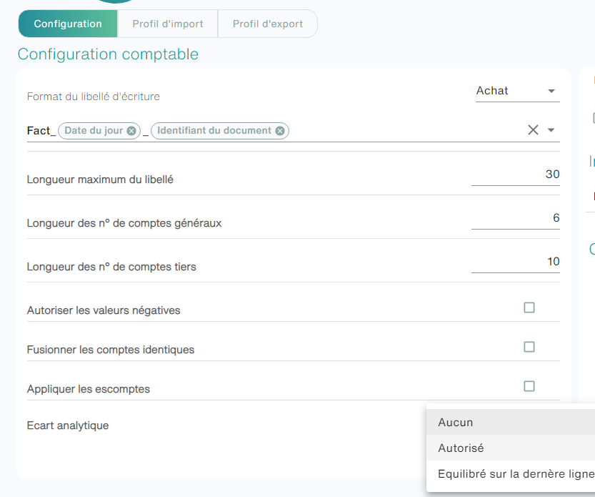Remove the 'Identifiant du document' chip
This screenshot has height=497, width=595.
[x=280, y=131]
